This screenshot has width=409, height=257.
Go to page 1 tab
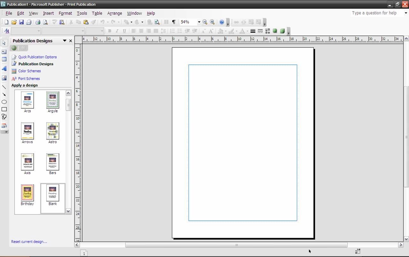tap(84, 253)
